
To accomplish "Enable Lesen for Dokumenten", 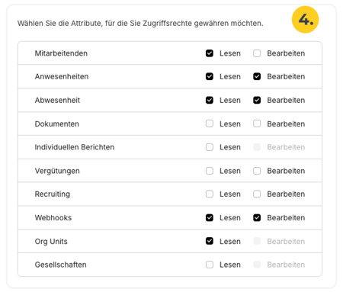I will pos(210,124).
